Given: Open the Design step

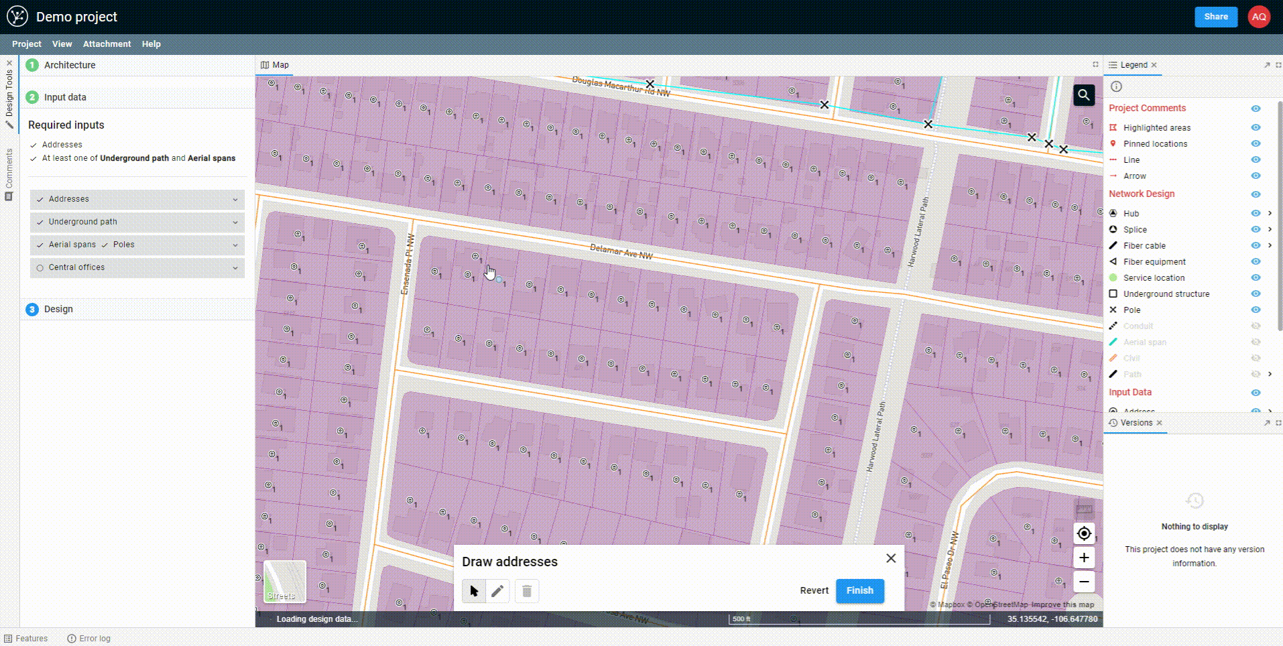Looking at the screenshot, I should [x=137, y=309].
